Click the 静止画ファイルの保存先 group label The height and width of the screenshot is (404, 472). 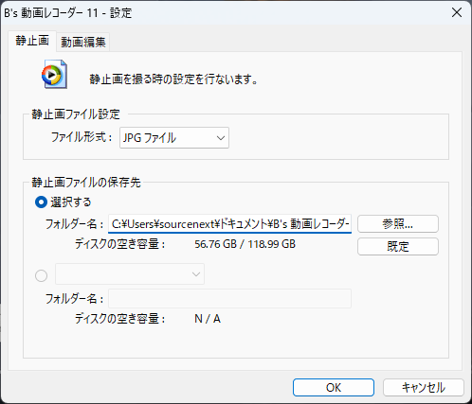(x=86, y=183)
